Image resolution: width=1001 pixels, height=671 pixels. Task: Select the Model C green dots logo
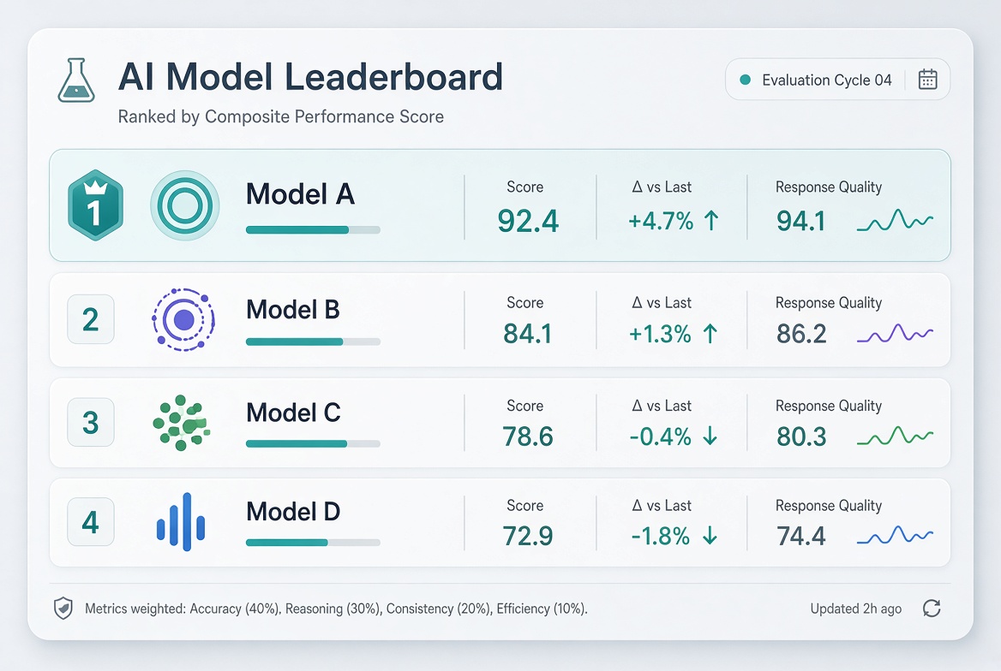click(x=182, y=423)
